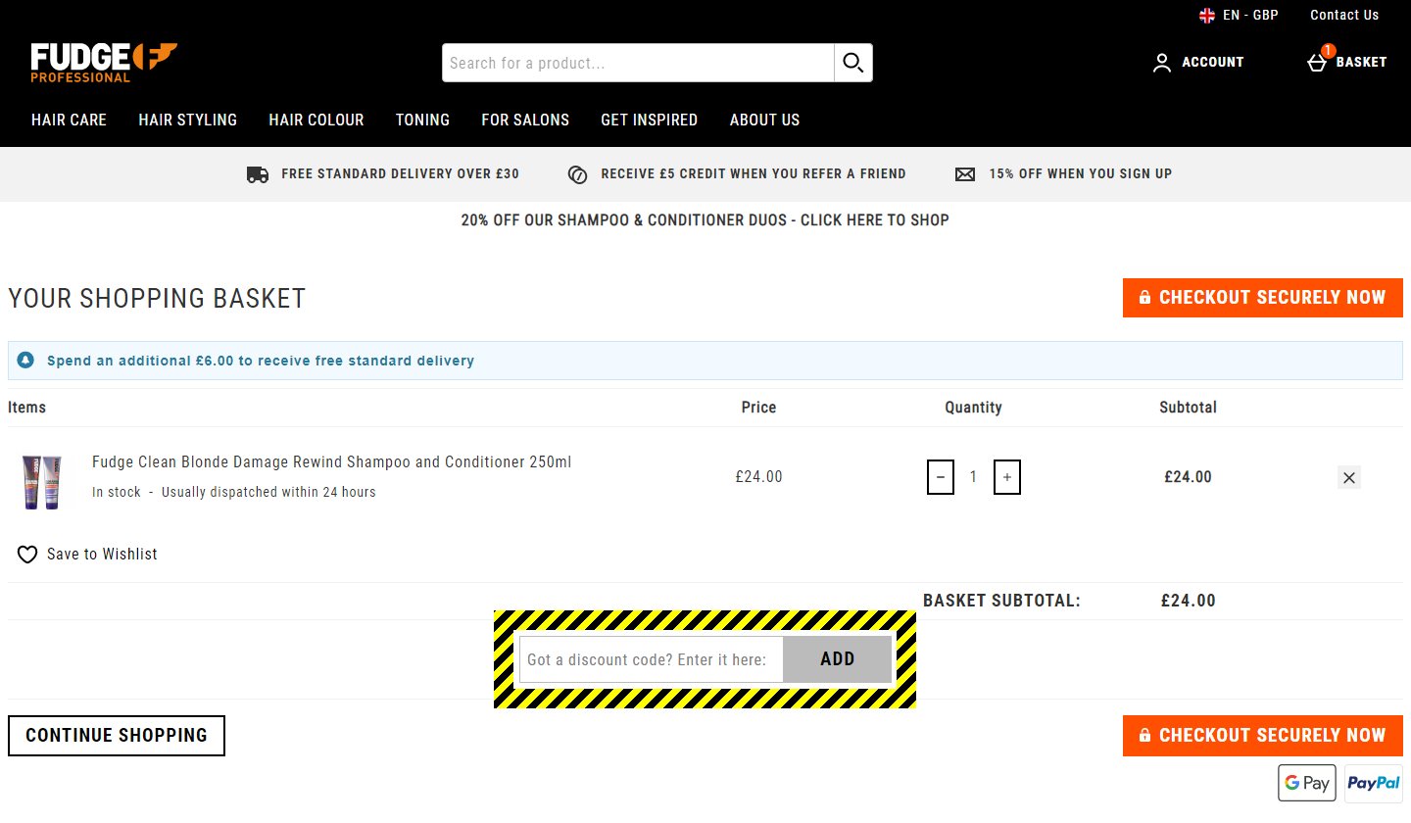Click the Fudge Professional logo
This screenshot has width=1411, height=823.
click(x=104, y=63)
